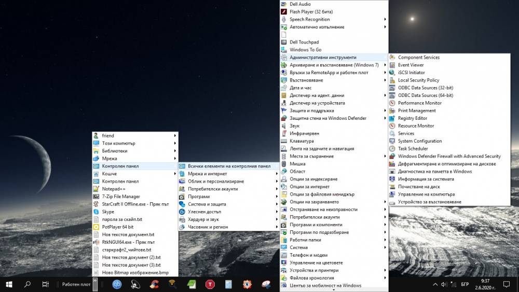Click the Dell Audio icon
This screenshot has height=292, width=519.
pyautogui.click(x=284, y=4)
